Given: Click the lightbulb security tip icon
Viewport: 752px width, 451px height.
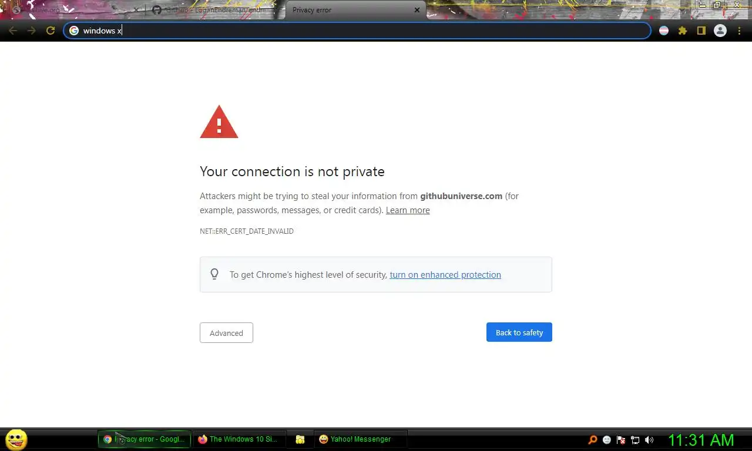Looking at the screenshot, I should (x=214, y=274).
